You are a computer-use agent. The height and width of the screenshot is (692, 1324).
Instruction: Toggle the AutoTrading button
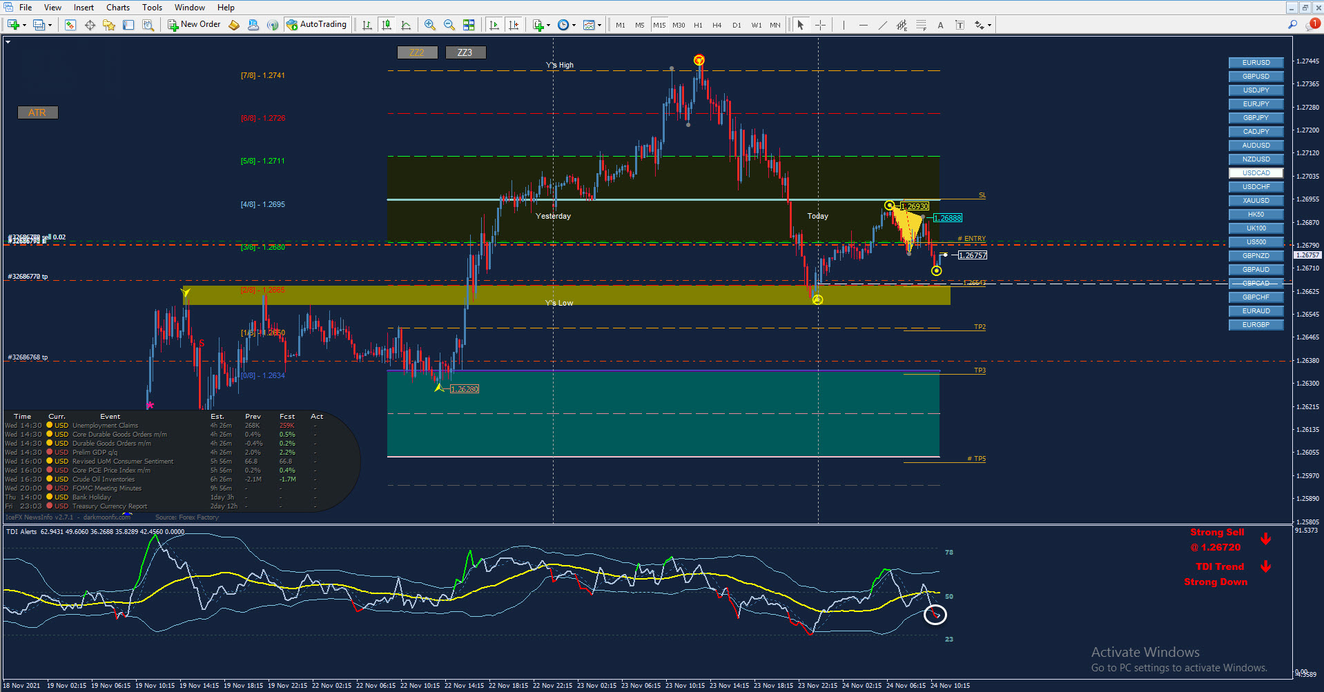pyautogui.click(x=316, y=24)
